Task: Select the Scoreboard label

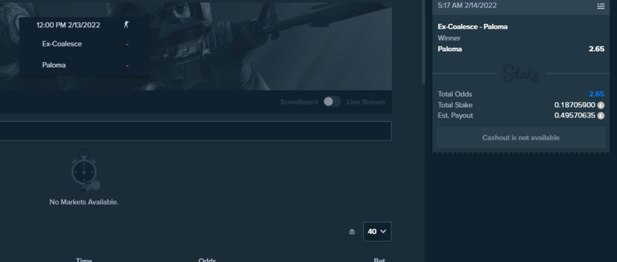Action: pyautogui.click(x=299, y=102)
